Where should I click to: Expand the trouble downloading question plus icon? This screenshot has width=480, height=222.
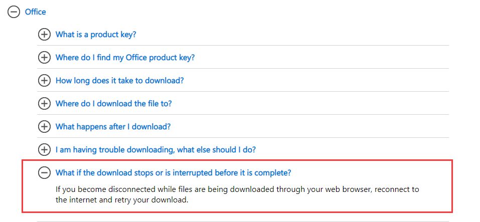pyautogui.click(x=44, y=149)
